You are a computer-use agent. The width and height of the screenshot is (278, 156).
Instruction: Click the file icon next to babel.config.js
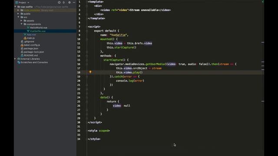pyautogui.click(x=22, y=45)
